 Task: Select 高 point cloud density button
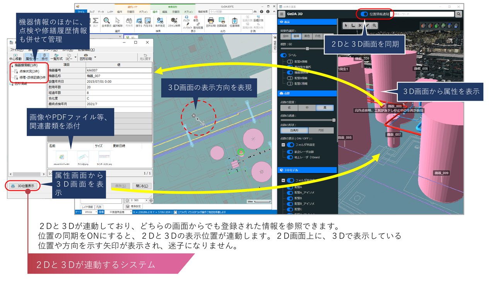[325, 108]
